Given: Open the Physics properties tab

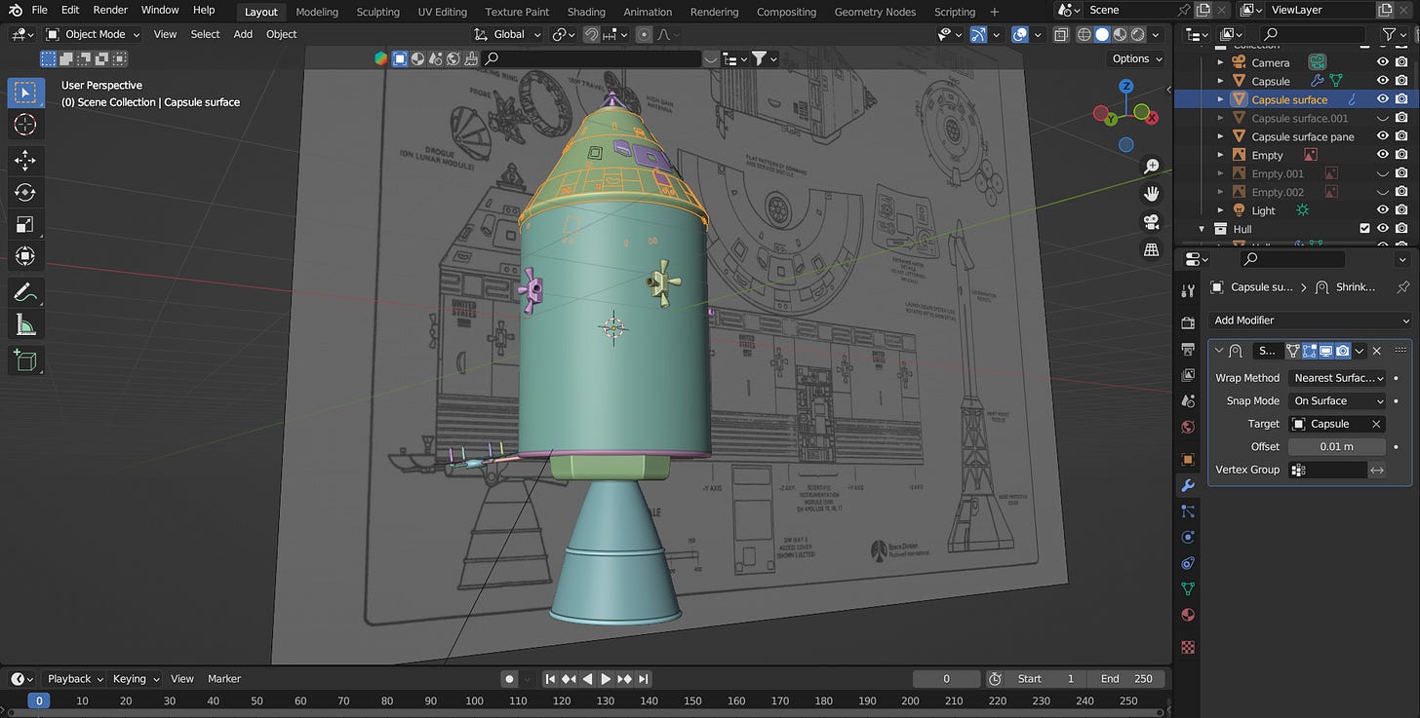Looking at the screenshot, I should coord(1188,537).
